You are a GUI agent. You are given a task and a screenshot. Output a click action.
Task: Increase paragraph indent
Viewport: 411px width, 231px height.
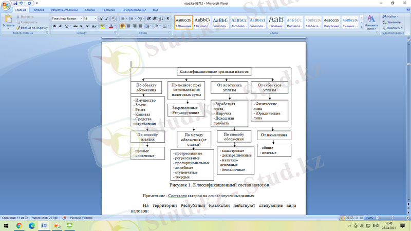[155, 18]
